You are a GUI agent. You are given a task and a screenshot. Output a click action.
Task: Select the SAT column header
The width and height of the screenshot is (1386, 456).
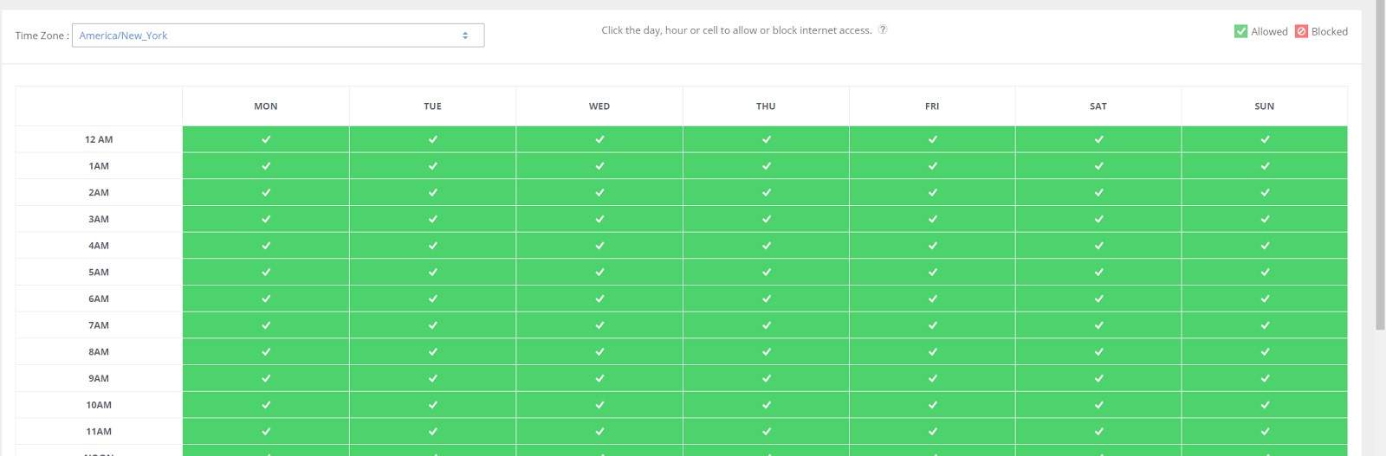click(x=1098, y=106)
